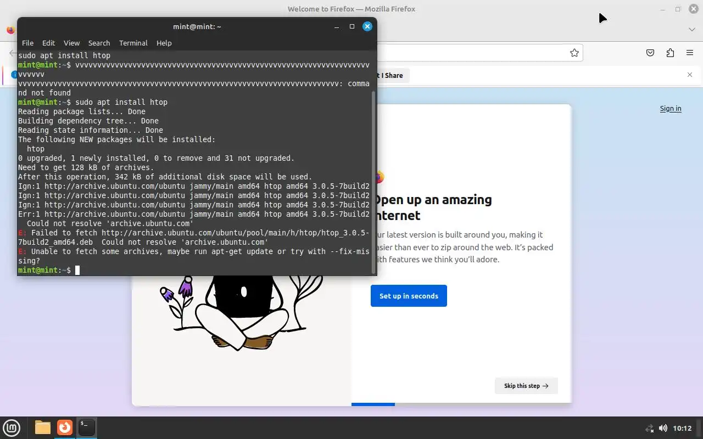Open the File menu in Terminal

[x=27, y=43]
